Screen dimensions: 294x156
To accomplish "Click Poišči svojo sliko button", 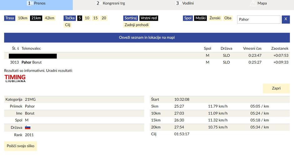I will click(x=20, y=146).
